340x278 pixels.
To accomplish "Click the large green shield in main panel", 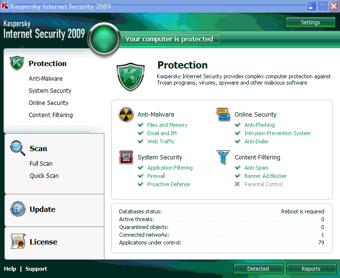I will (x=131, y=77).
